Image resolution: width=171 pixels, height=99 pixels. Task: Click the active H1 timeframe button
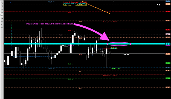pos(2,15)
